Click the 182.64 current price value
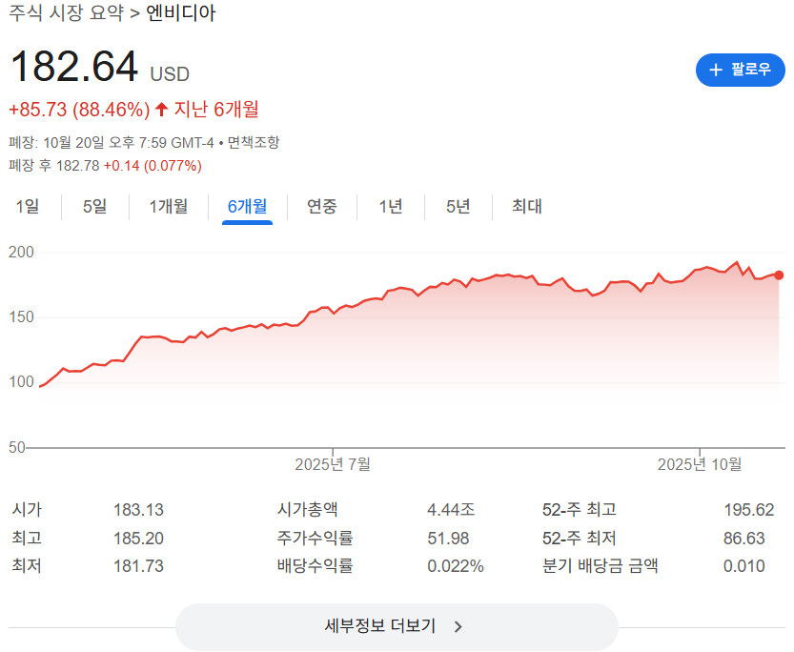This screenshot has width=794, height=652. click(73, 69)
